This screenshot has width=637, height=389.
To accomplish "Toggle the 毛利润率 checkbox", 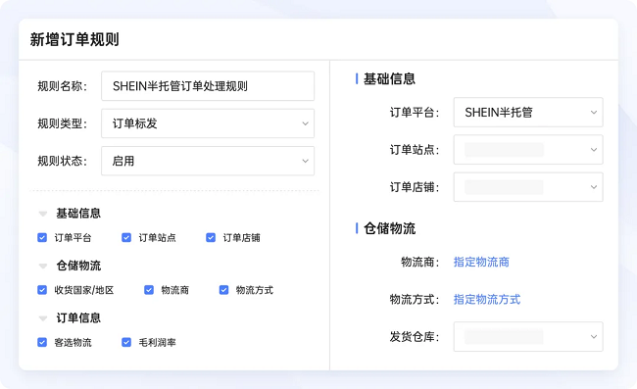I will tap(126, 342).
